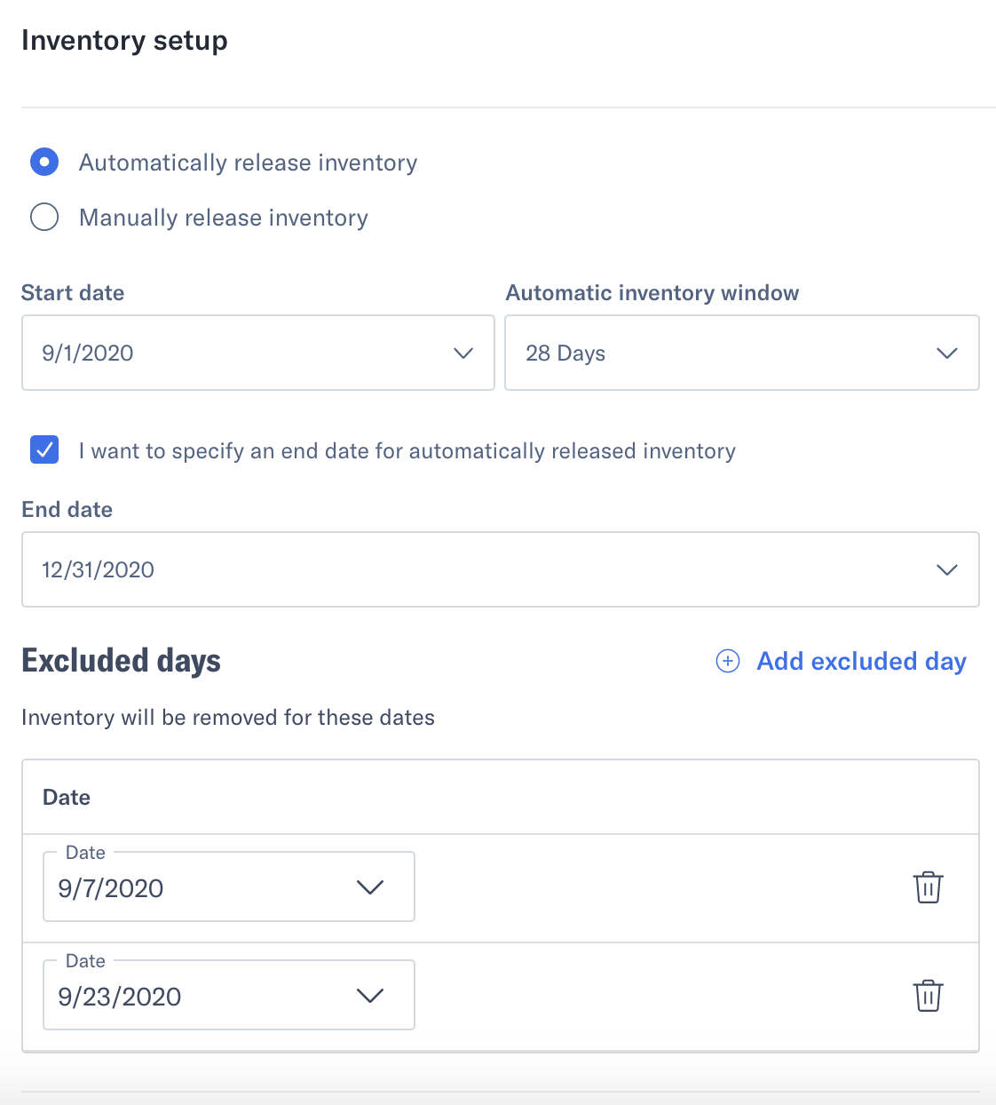
Task: Delete the 9/23/2020 excluded day
Action: tap(929, 995)
